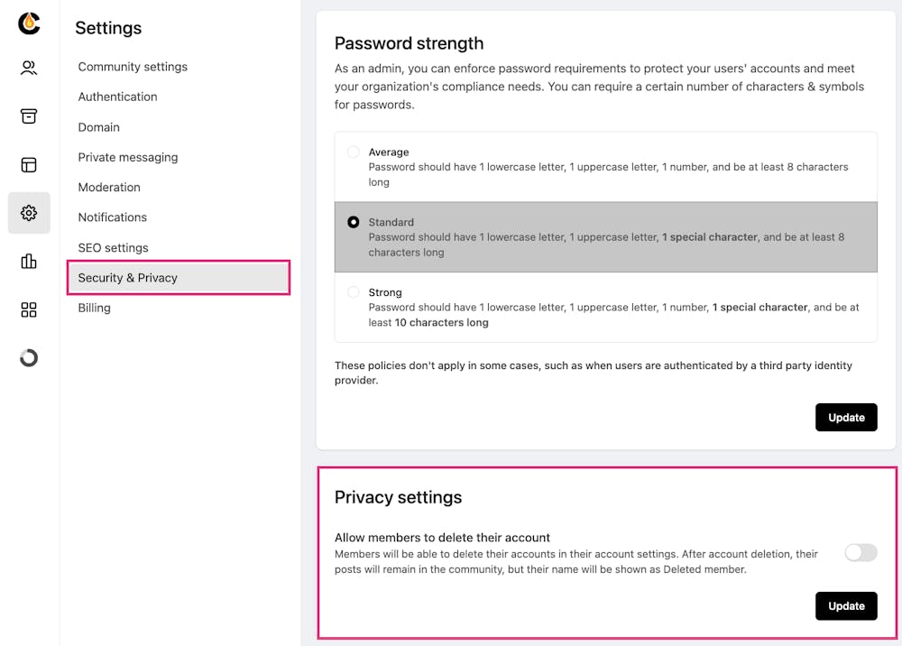This screenshot has height=646, width=902.
Task: Open the layout panel icon
Action: [x=29, y=164]
